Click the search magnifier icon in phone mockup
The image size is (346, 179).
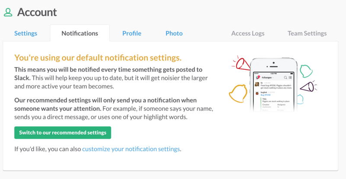click(285, 78)
